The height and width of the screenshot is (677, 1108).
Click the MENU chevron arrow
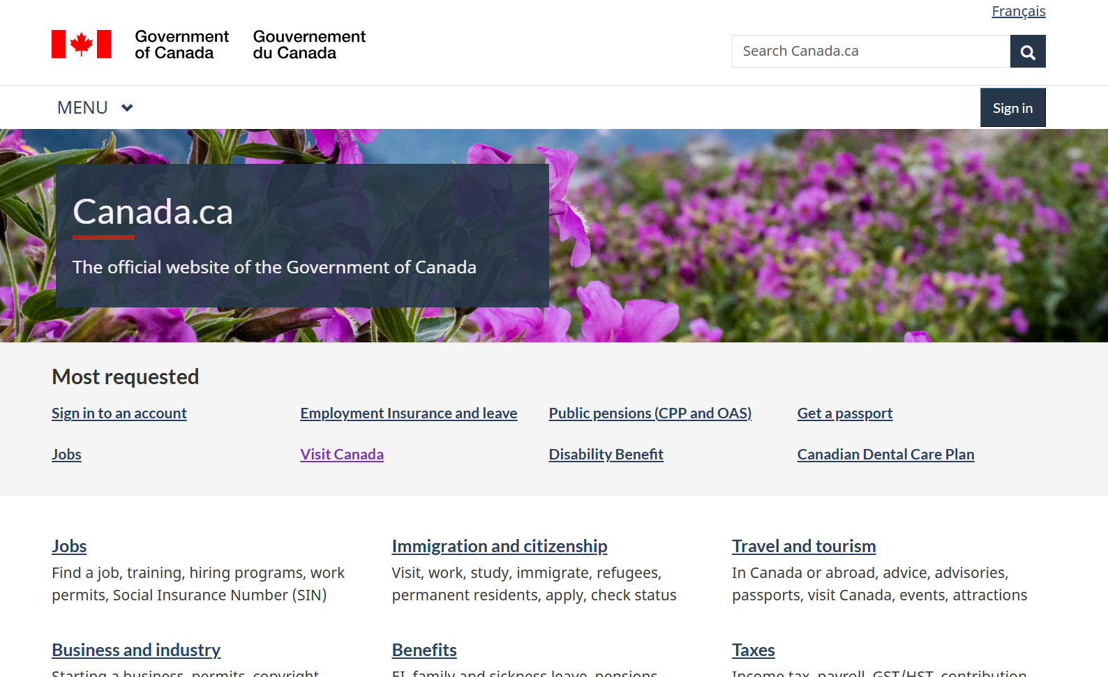[x=127, y=107]
